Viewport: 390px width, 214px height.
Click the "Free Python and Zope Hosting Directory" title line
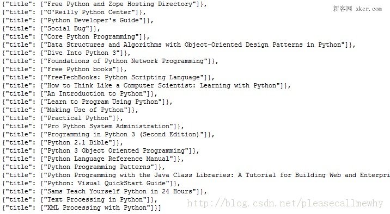click(105, 4)
